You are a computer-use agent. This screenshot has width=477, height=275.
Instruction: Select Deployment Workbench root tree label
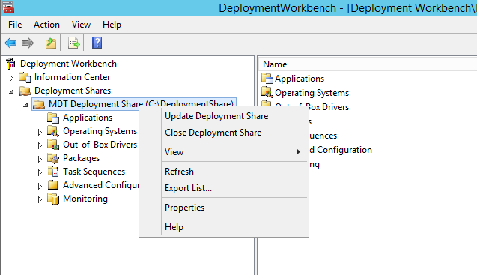click(x=68, y=64)
